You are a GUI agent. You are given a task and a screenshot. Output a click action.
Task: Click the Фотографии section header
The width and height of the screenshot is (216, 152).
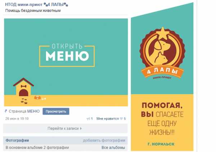click(17, 141)
